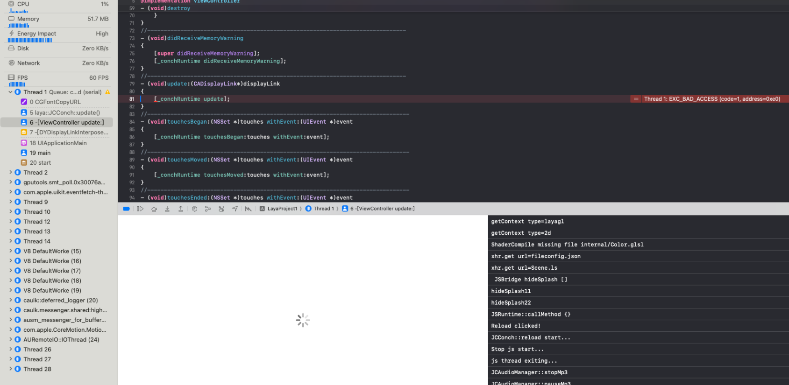Toggle the breakpoints activation button
789x385 pixels.
[126, 209]
